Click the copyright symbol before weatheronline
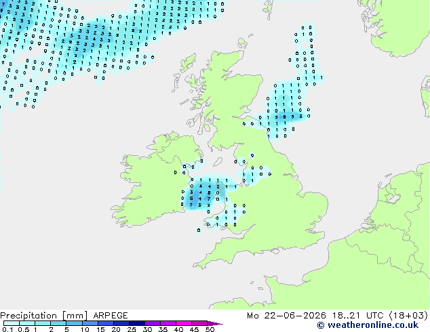430x332 pixels. click(x=321, y=325)
